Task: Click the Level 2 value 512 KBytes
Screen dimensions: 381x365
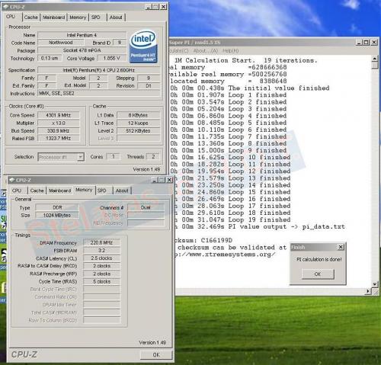Action: (138, 131)
